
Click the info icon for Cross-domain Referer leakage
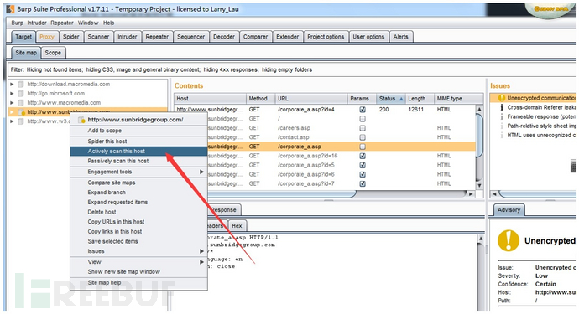[502, 108]
